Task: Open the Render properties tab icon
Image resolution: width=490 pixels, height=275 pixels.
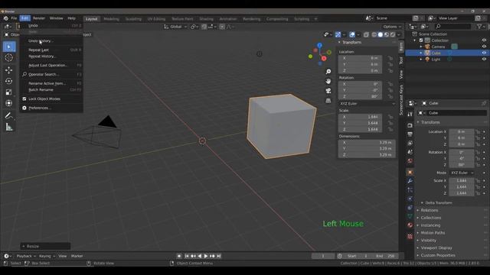Action: point(410,125)
